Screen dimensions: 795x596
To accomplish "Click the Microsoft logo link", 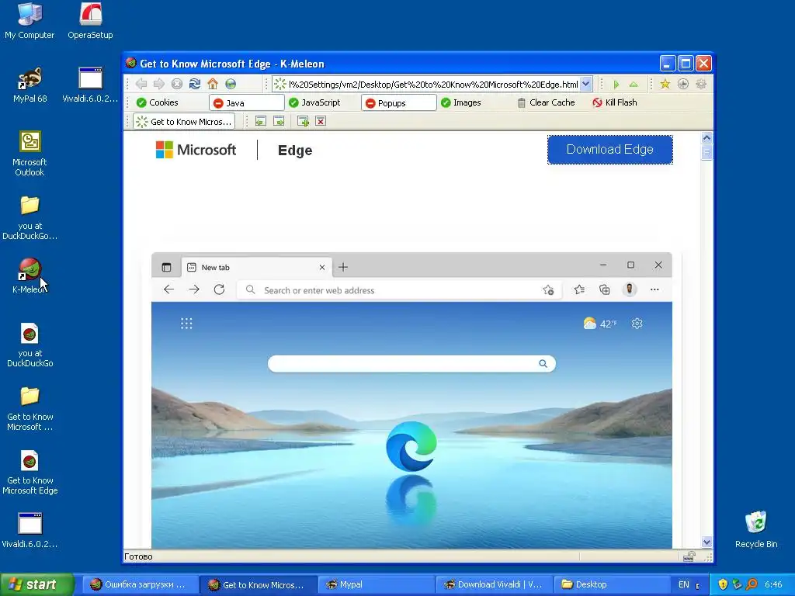I will tap(196, 150).
